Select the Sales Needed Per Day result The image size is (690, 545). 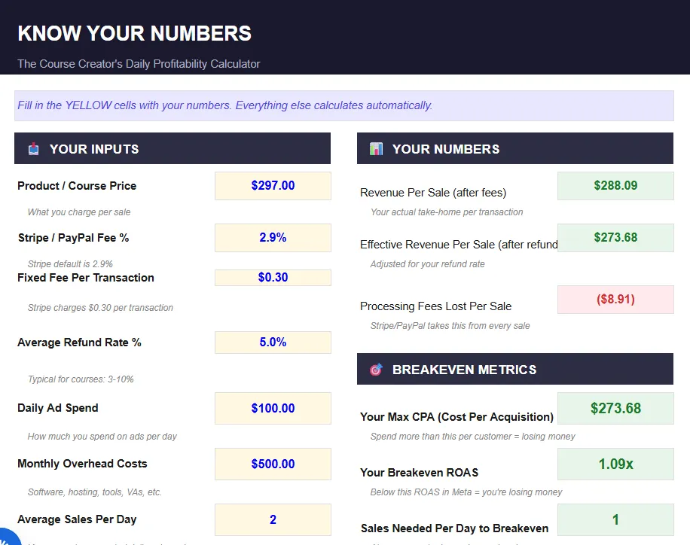tap(615, 519)
